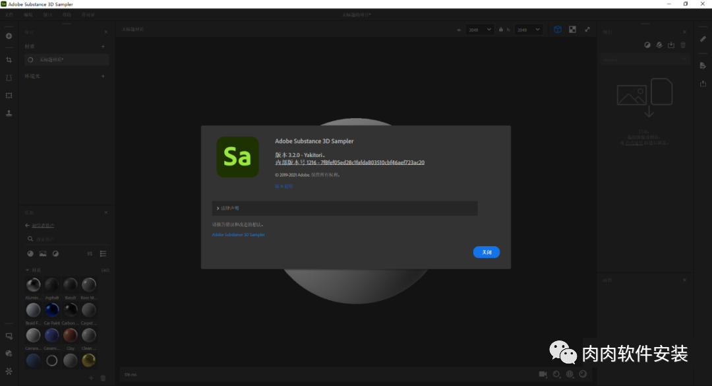
Task: Select the Car Paint material thumbnail
Action: [x=52, y=310]
